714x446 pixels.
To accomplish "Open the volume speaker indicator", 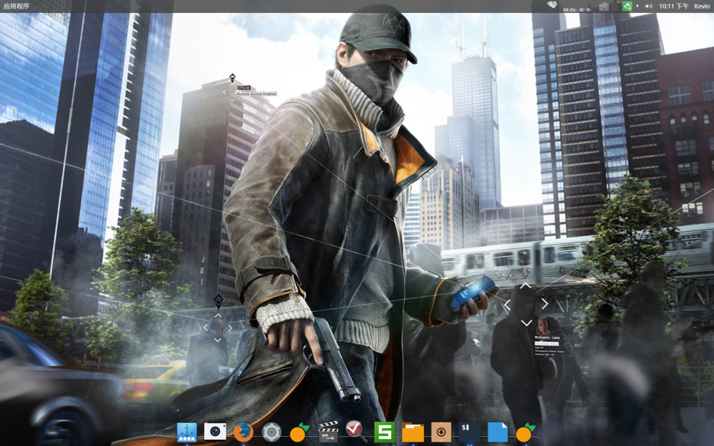I will coord(648,6).
